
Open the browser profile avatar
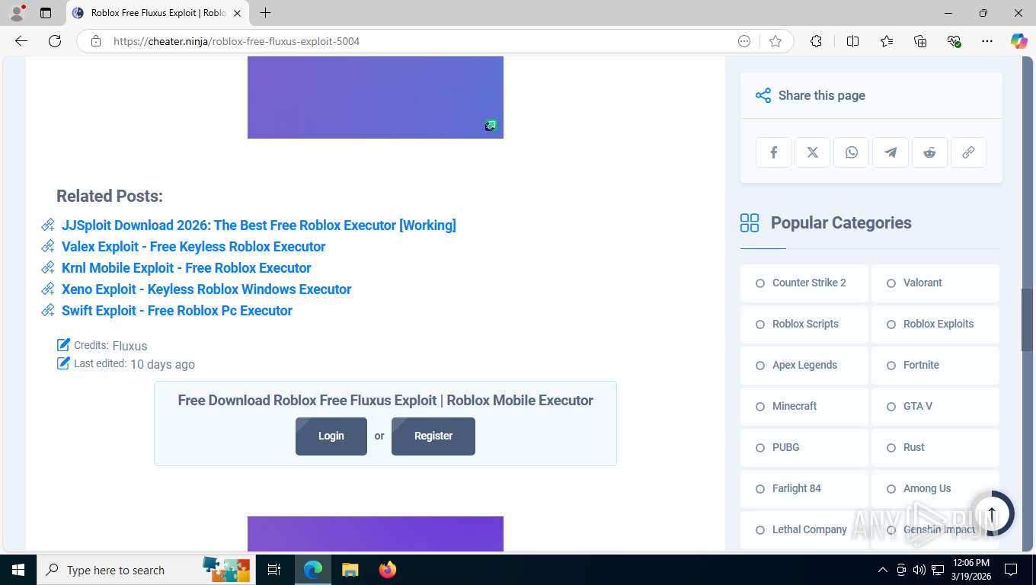[x=17, y=13]
